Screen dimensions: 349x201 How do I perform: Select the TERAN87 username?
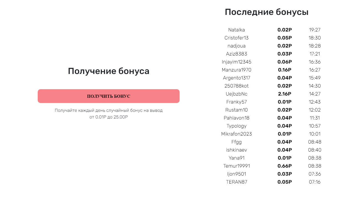(x=236, y=182)
